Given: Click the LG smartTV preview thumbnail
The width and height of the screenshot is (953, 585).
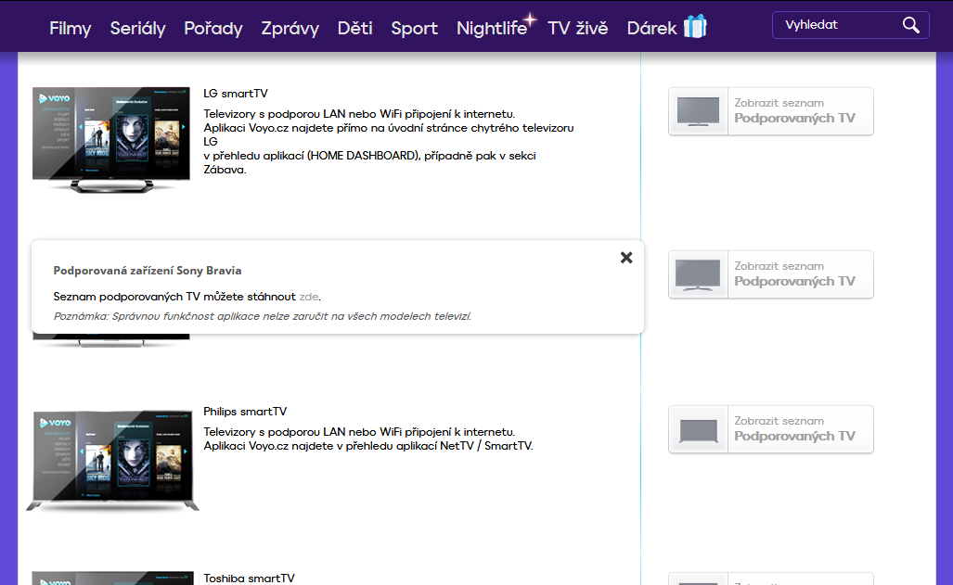Looking at the screenshot, I should pos(111,137).
